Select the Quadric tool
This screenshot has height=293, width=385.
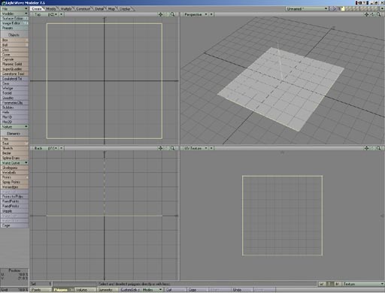click(x=14, y=98)
